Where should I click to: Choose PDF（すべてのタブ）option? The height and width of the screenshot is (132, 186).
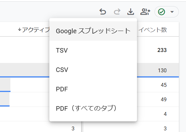[x=93, y=108]
